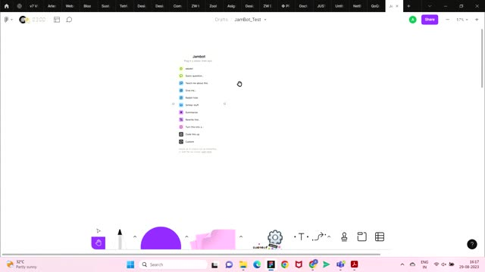The height and width of the screenshot is (272, 485).
Task: Insert a Table from toolbar
Action: point(380,236)
